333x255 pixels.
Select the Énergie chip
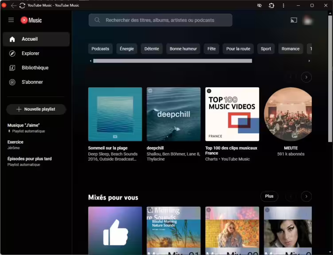(x=127, y=49)
